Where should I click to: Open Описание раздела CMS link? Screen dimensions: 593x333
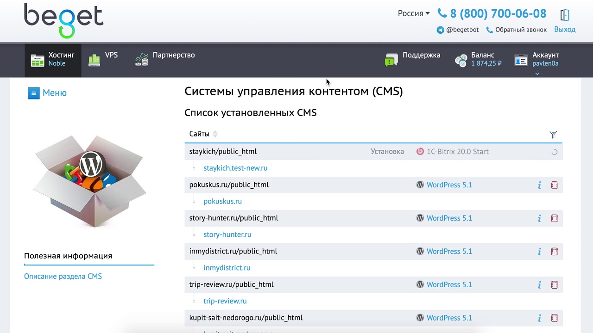63,276
